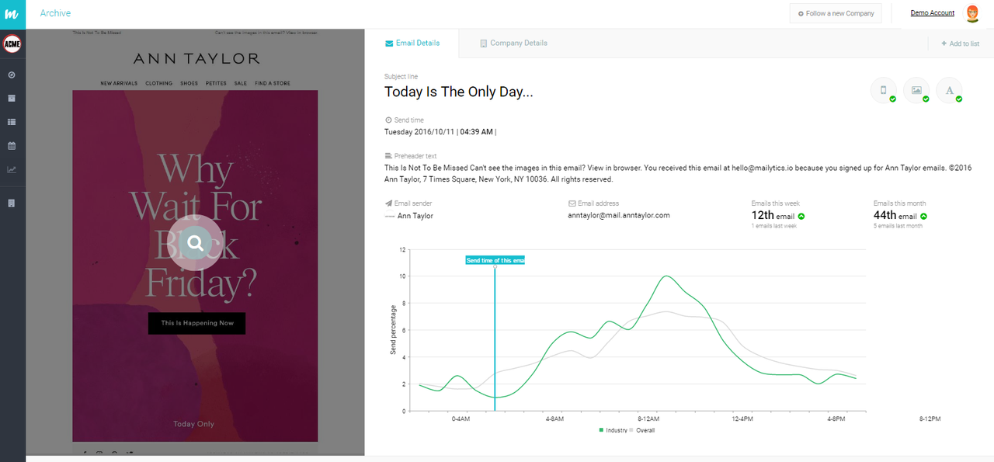Click Add to list
994x462 pixels.
click(x=960, y=43)
